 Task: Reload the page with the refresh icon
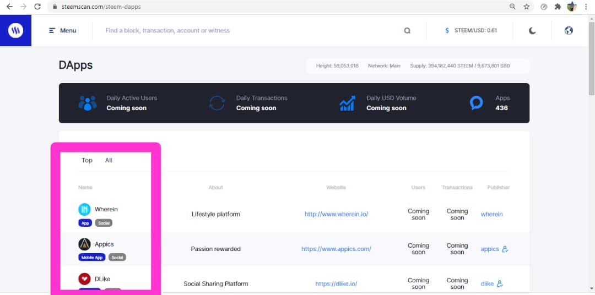pos(37,7)
